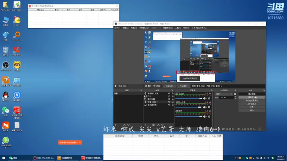This screenshot has width=287, height=161.
Task: Add a new source with plus icon
Action: pyautogui.click(x=146, y=125)
